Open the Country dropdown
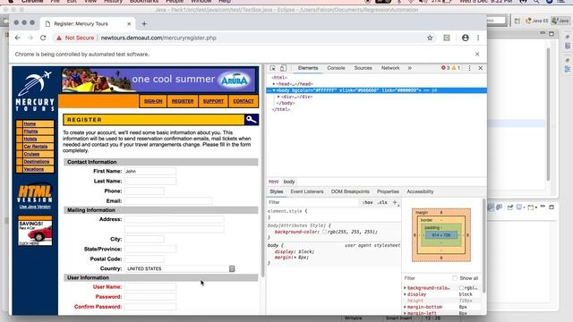573x322 pixels. 180,268
